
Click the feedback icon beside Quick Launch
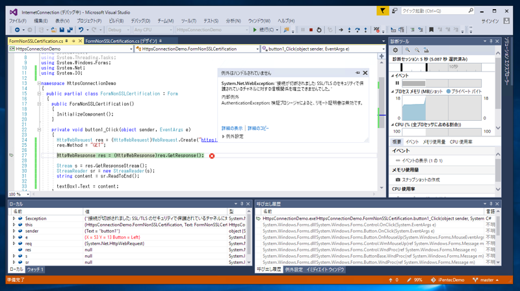click(395, 11)
